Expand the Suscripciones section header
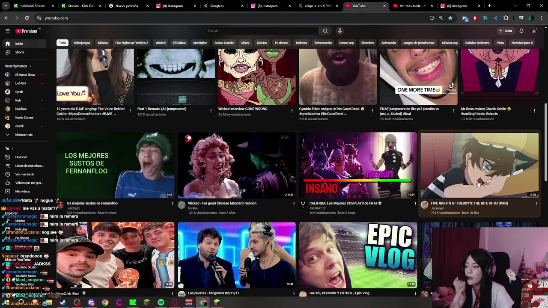 tap(18, 66)
